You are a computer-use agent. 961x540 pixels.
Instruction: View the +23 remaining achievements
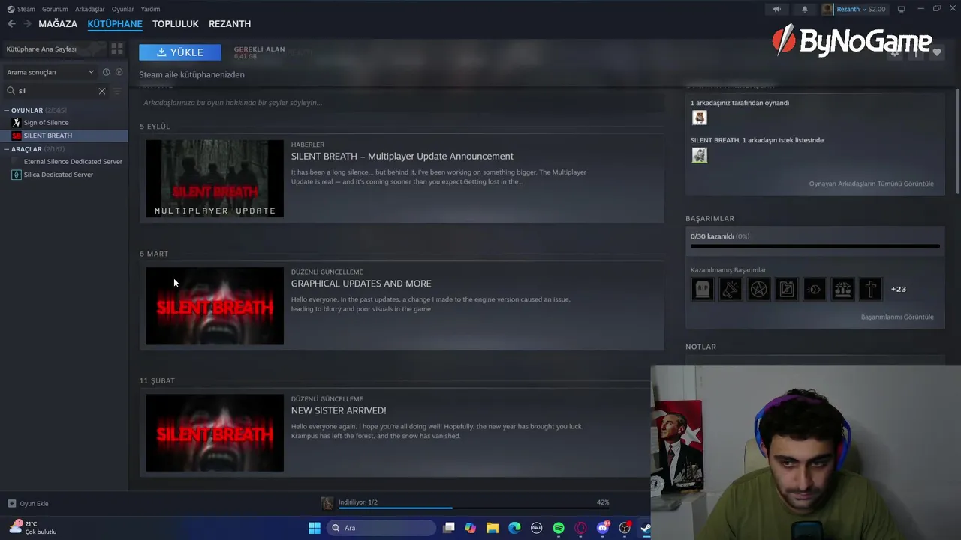tap(899, 289)
